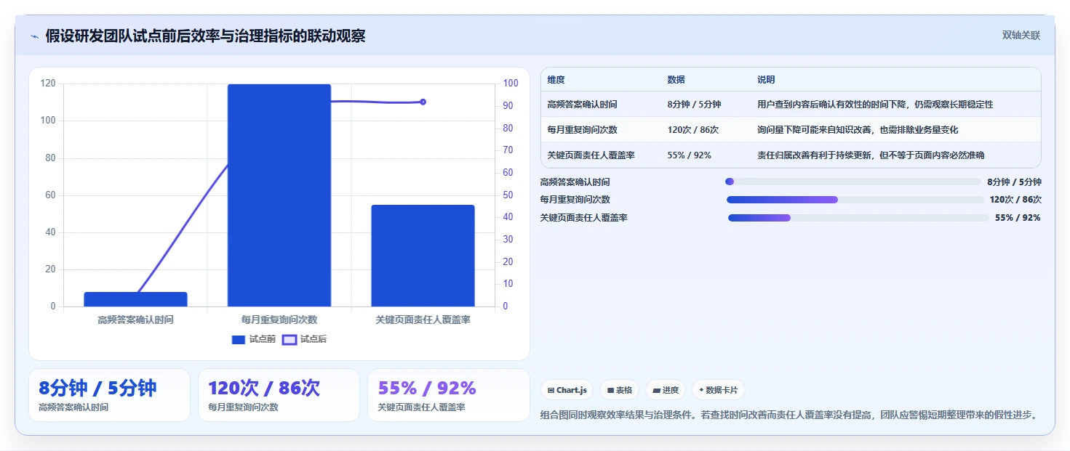Viewport: 1070px width, 451px height.
Task: Click the 30 tick on the purple axis
Action: click(508, 240)
